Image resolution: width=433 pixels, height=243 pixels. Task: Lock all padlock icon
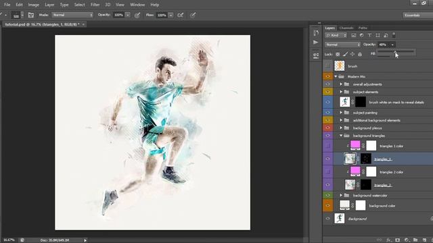pyautogui.click(x=360, y=54)
